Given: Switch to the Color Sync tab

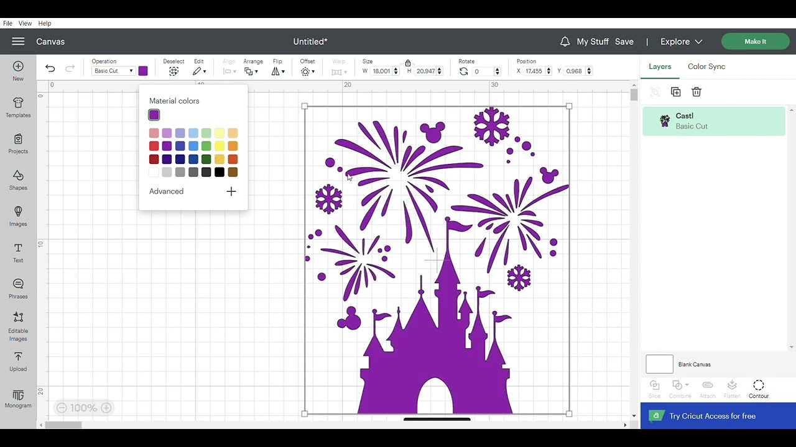Looking at the screenshot, I should (706, 66).
